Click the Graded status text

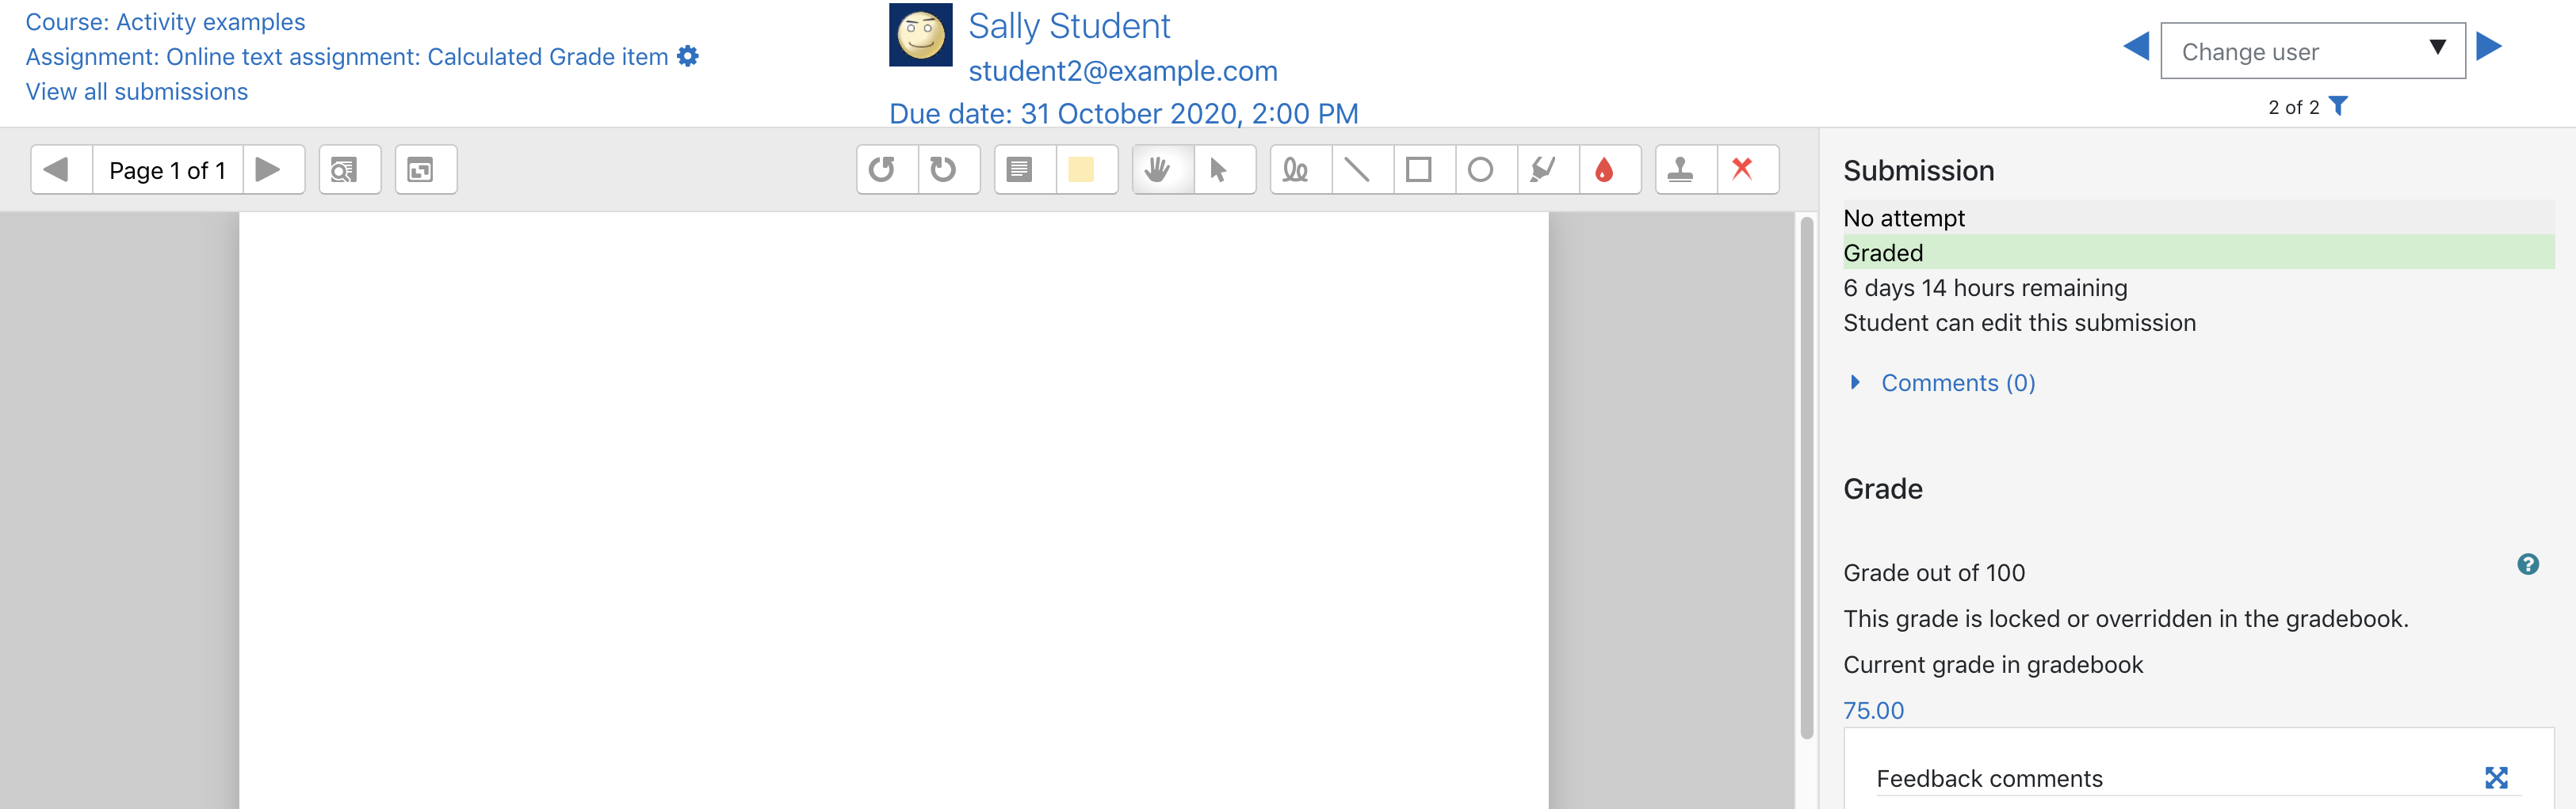[x=1883, y=253]
